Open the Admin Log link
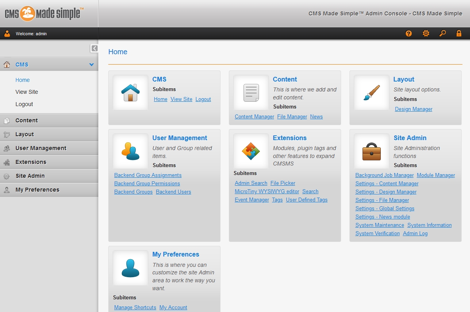 click(415, 234)
